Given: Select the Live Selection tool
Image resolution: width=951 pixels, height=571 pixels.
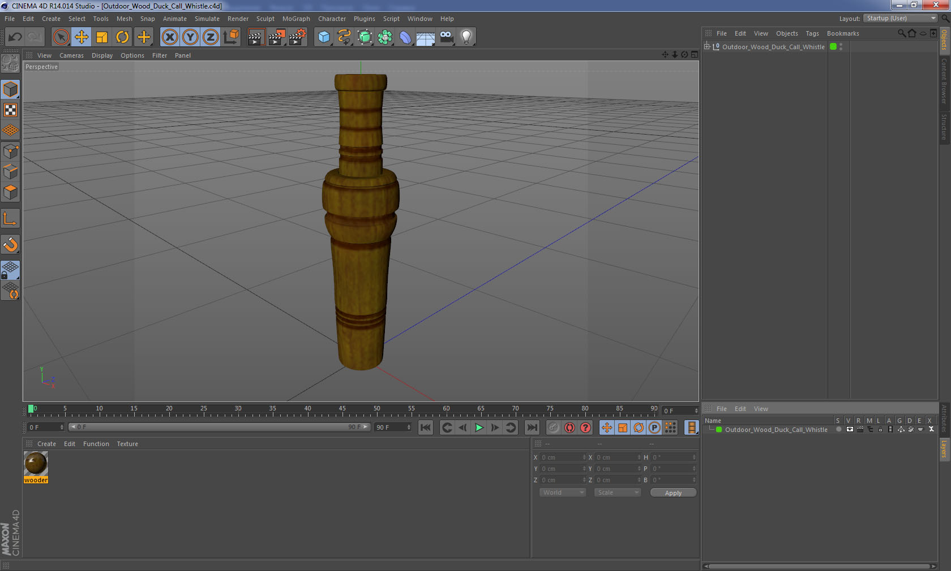Looking at the screenshot, I should 61,37.
